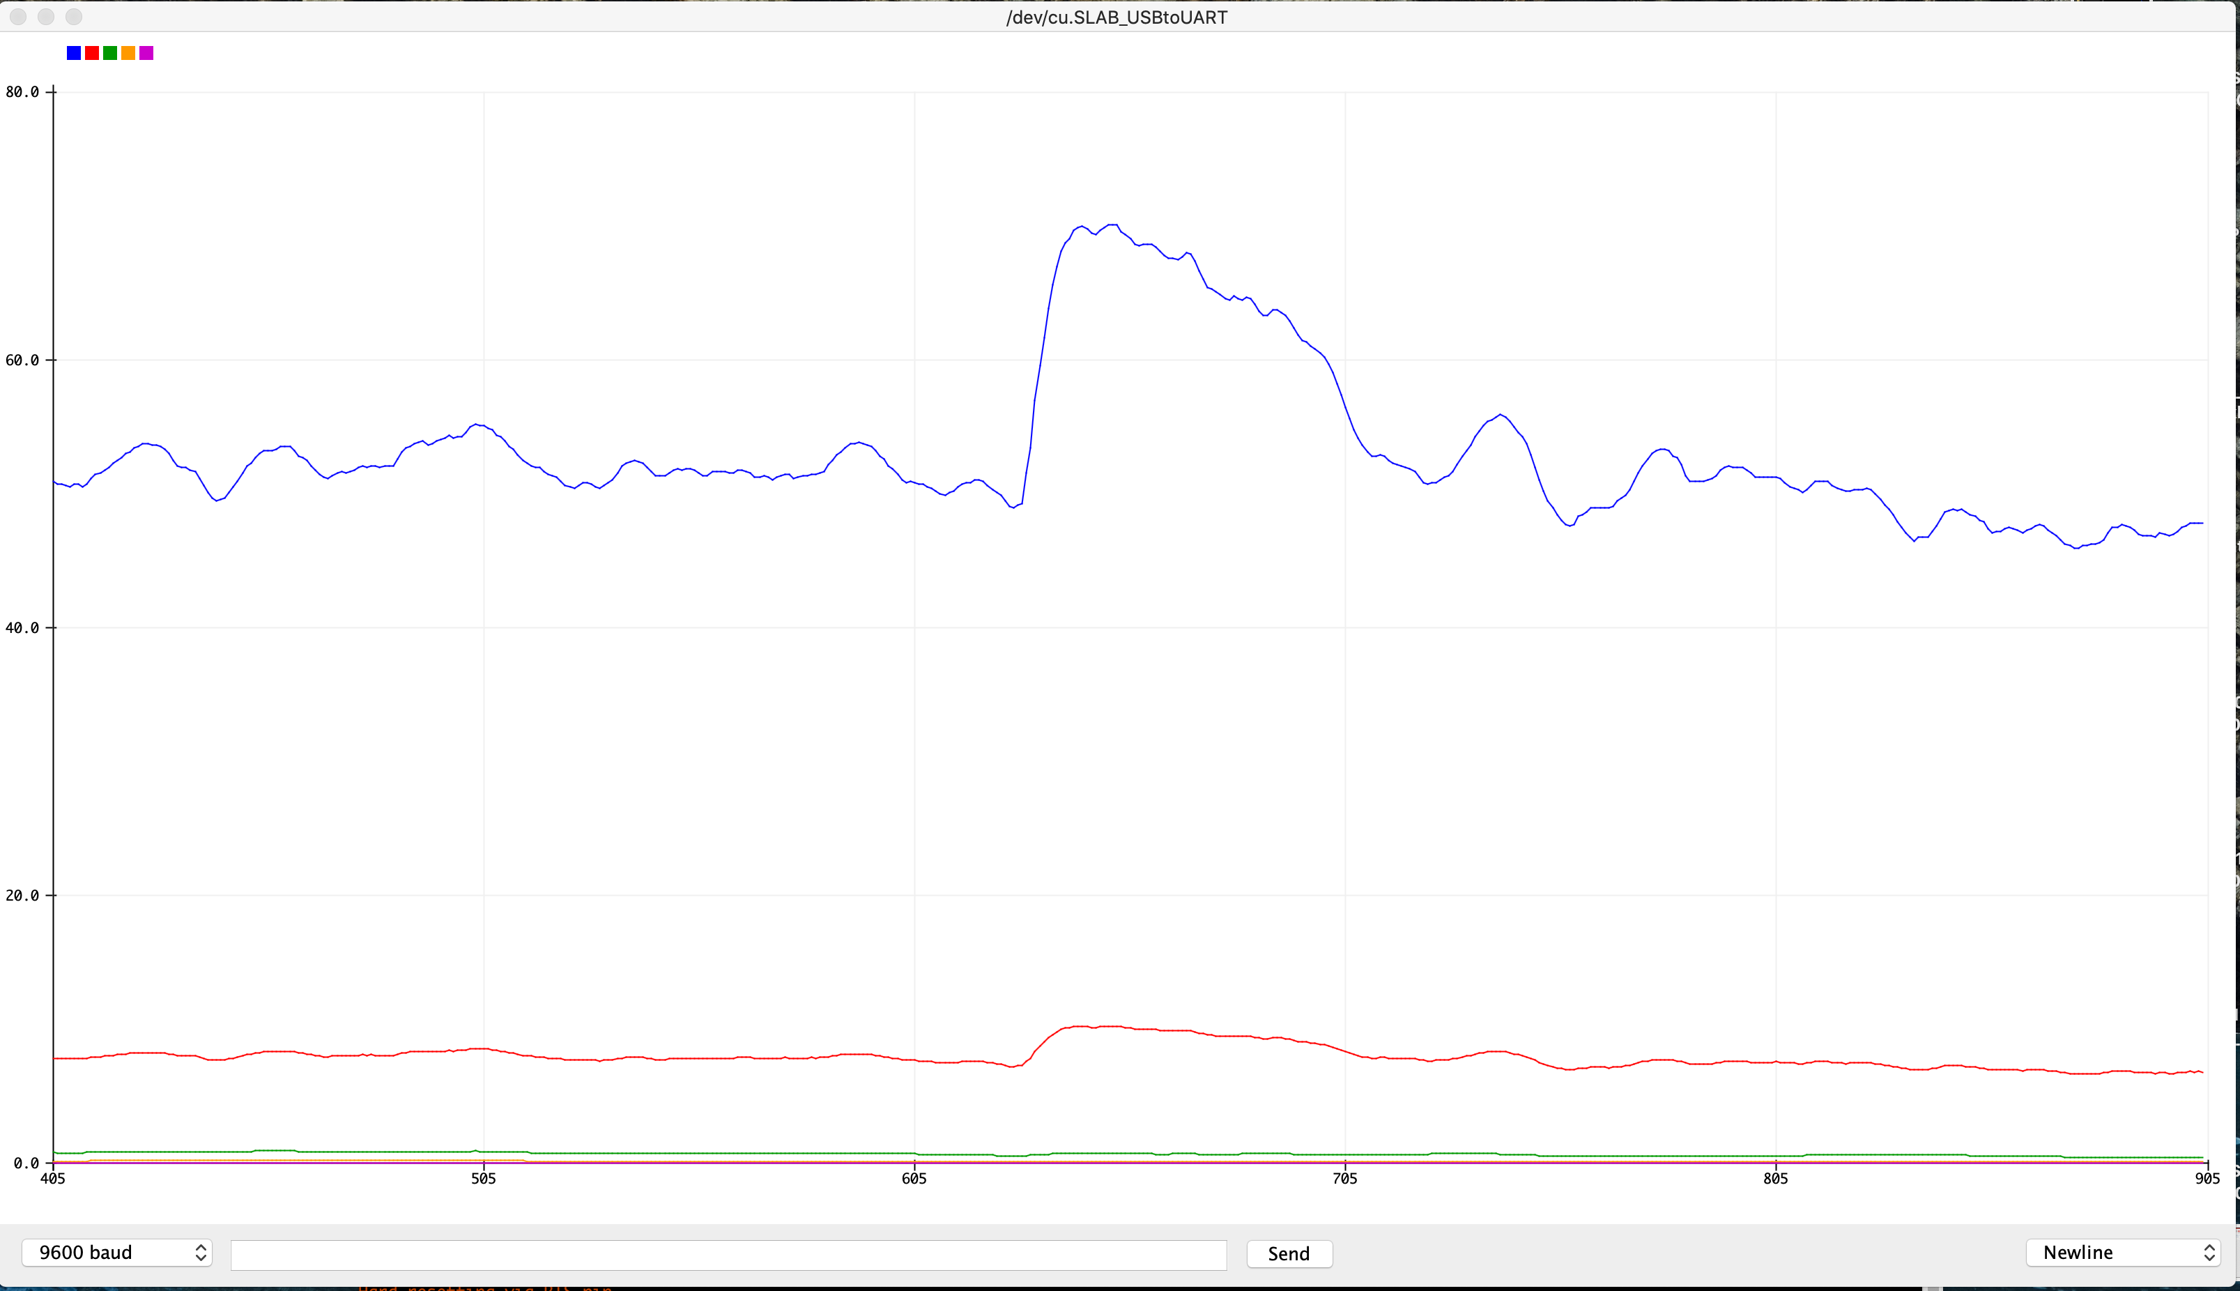Zoom the serial plotter window
This screenshot has height=1291, width=2240.
pos(75,17)
